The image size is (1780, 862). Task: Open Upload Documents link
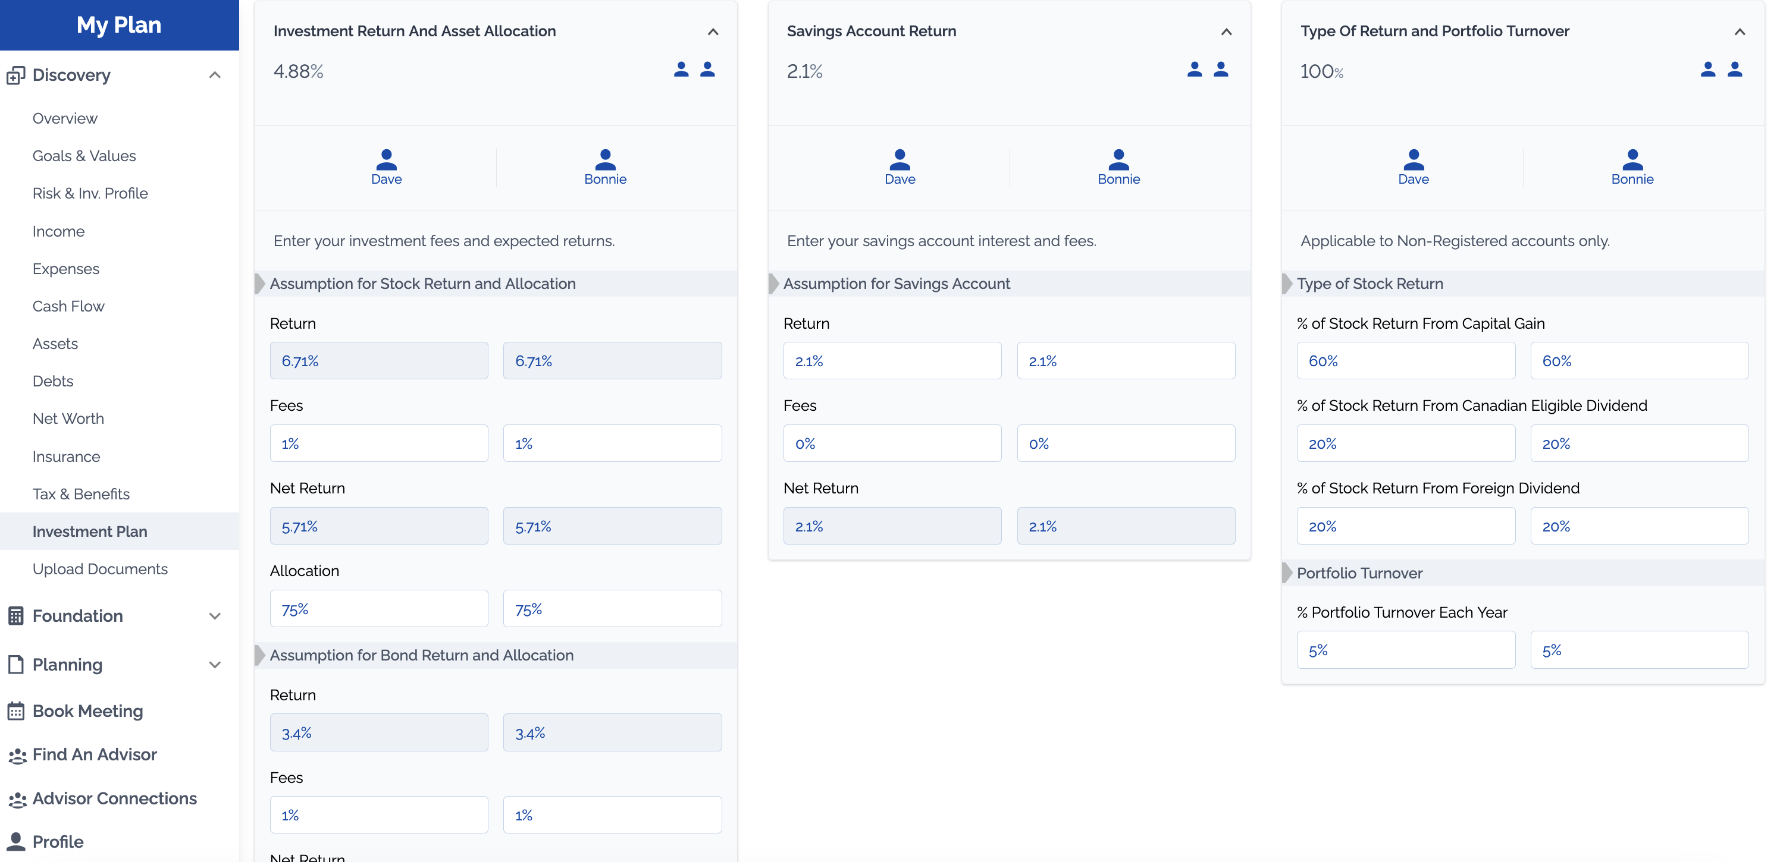99,568
